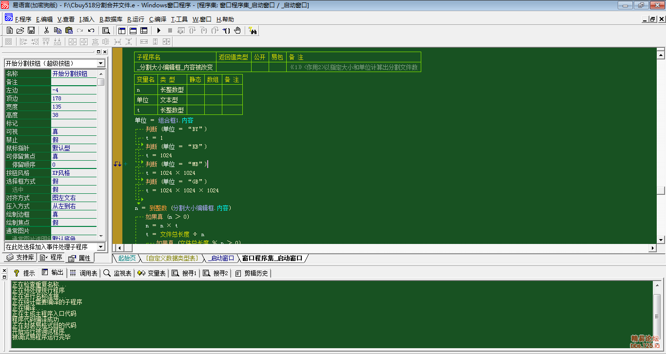Toggle the bottom status panel display button
666x354 pixels.
(133, 31)
